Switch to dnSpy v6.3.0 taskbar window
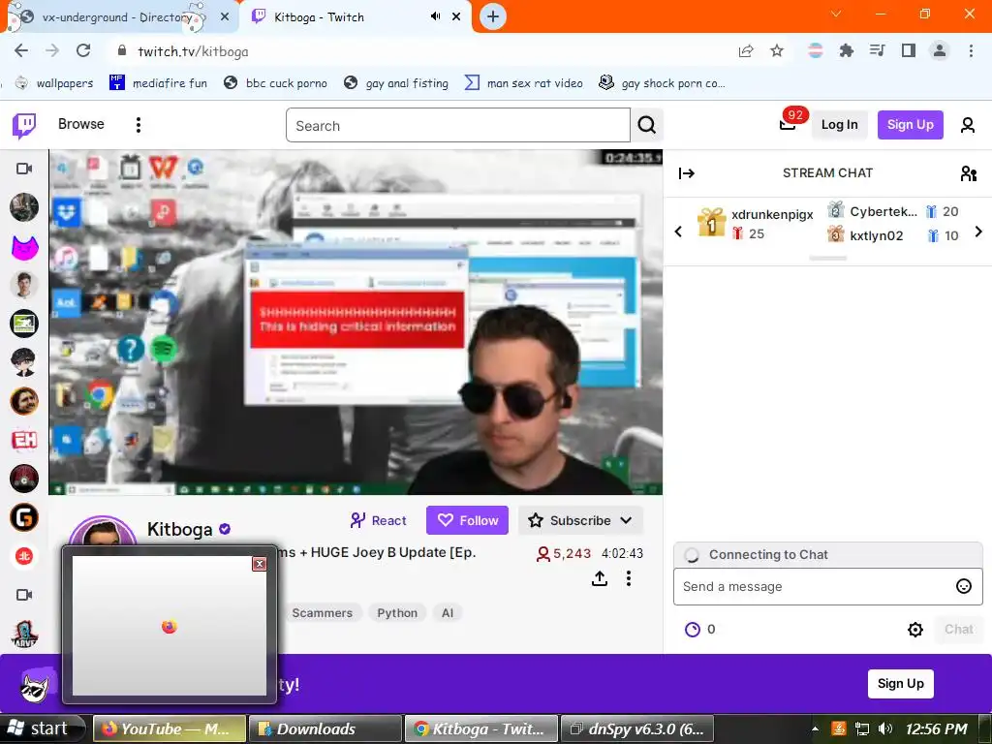992x744 pixels. [637, 728]
